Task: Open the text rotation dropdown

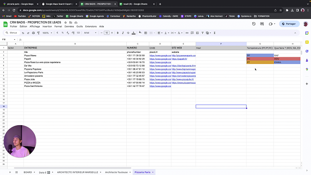Action: [180, 33]
